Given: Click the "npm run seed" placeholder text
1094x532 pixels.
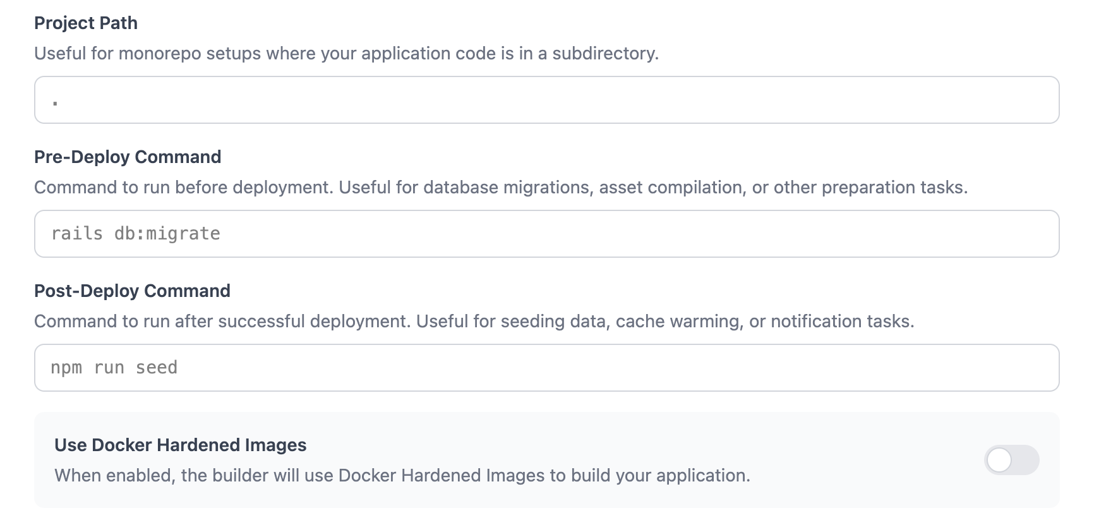Looking at the screenshot, I should click(x=114, y=368).
